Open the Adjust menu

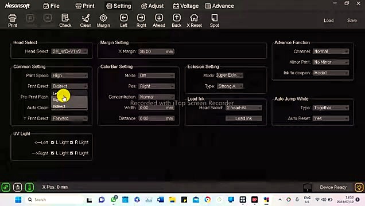152,6
